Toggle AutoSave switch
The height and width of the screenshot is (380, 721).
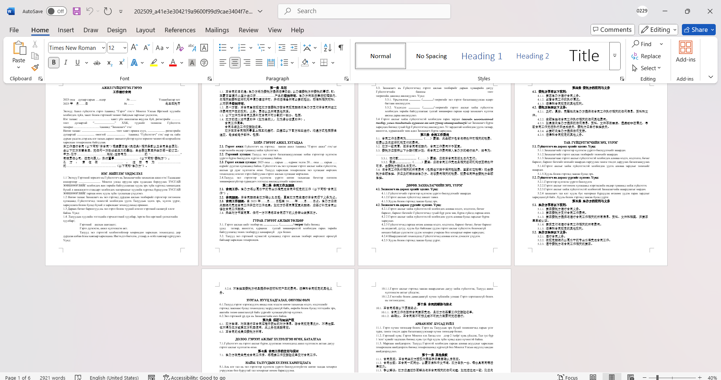coord(56,11)
